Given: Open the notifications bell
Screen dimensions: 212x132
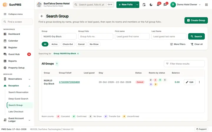Looking at the screenshot, I should 158,5.
